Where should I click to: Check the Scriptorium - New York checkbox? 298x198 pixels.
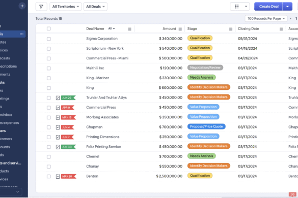[49, 49]
